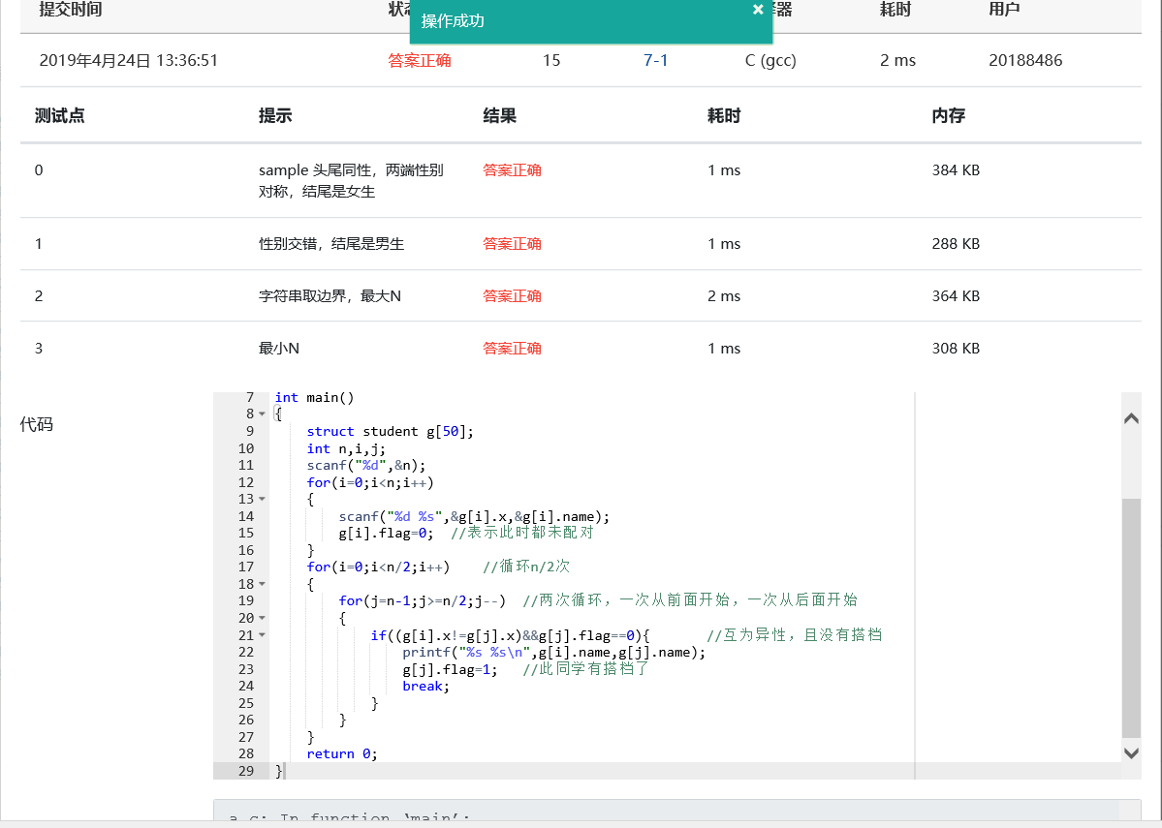Click the 2 ms submission time cell
The width and height of the screenshot is (1162, 828).
click(x=897, y=60)
